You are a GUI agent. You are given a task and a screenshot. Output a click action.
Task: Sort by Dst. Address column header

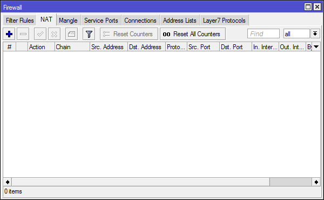(146, 47)
